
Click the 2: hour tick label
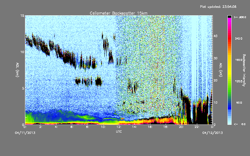pyautogui.click(x=41, y=127)
